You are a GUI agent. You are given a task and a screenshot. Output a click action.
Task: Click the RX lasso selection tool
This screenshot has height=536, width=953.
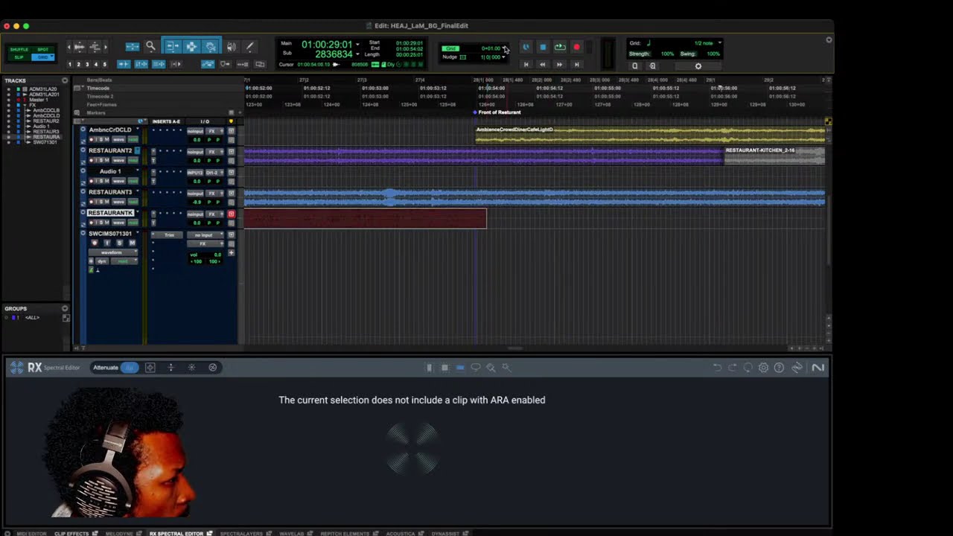pos(476,368)
